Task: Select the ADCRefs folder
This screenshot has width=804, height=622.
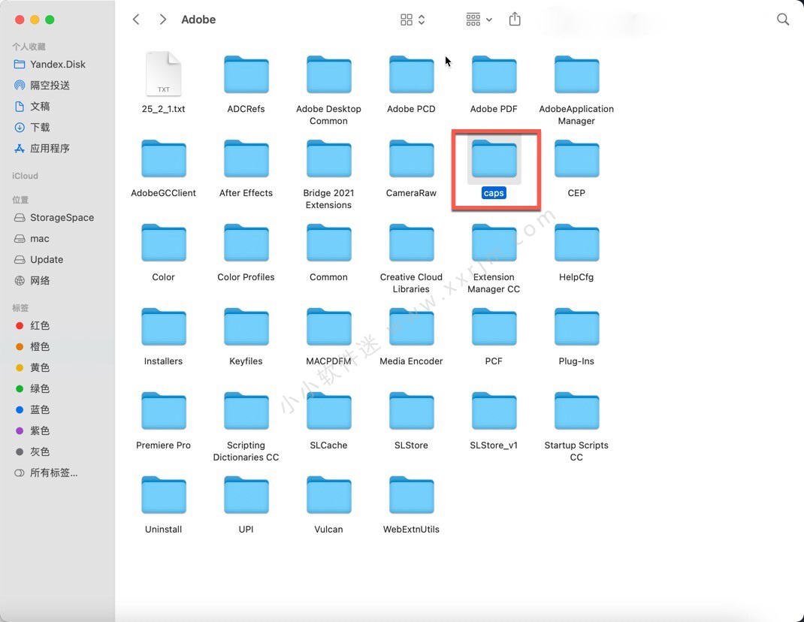Action: (246, 74)
